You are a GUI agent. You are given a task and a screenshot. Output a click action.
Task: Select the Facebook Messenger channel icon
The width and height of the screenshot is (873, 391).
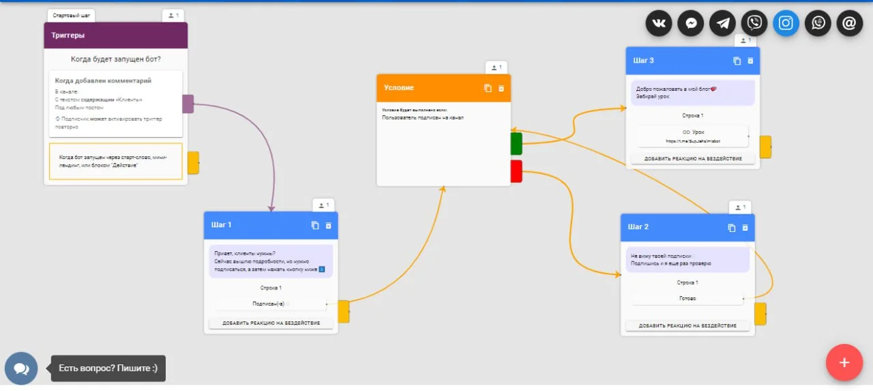click(691, 23)
